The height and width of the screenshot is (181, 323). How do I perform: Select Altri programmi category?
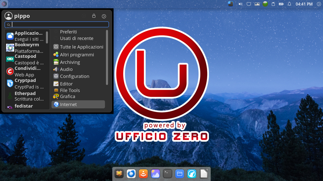[x=78, y=55]
